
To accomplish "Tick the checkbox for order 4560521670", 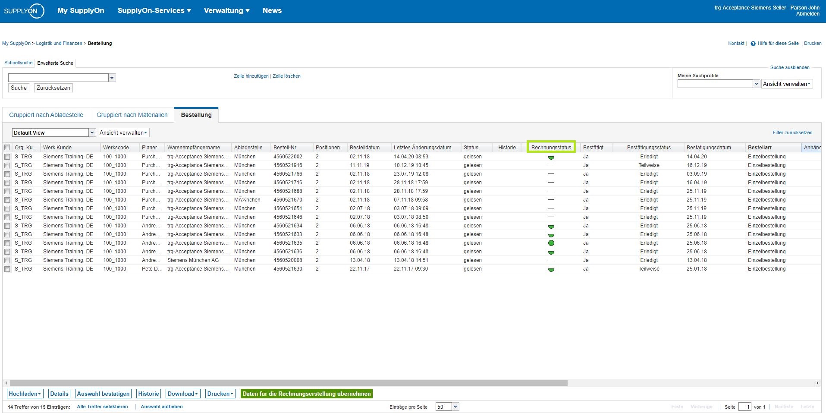I will click(x=7, y=200).
